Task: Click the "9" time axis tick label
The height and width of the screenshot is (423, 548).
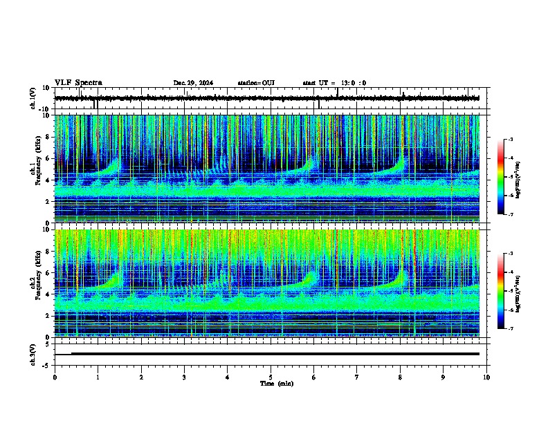Action: pos(443,377)
